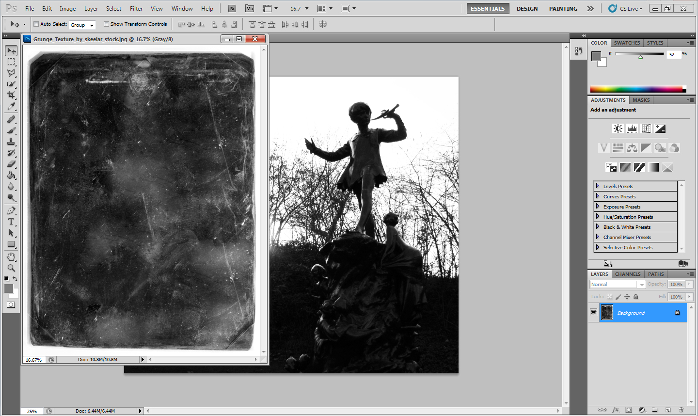Add an Exposure adjustment layer
This screenshot has height=416, width=698.
(x=660, y=128)
